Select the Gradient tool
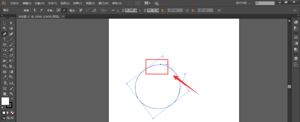Image resolution: width=300 pixels, height=122 pixels. (x=11, y=72)
